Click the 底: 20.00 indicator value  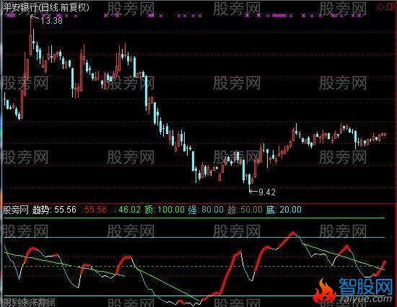point(284,210)
